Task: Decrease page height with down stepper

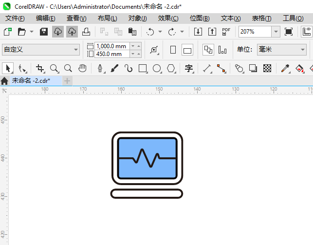Action: point(133,54)
